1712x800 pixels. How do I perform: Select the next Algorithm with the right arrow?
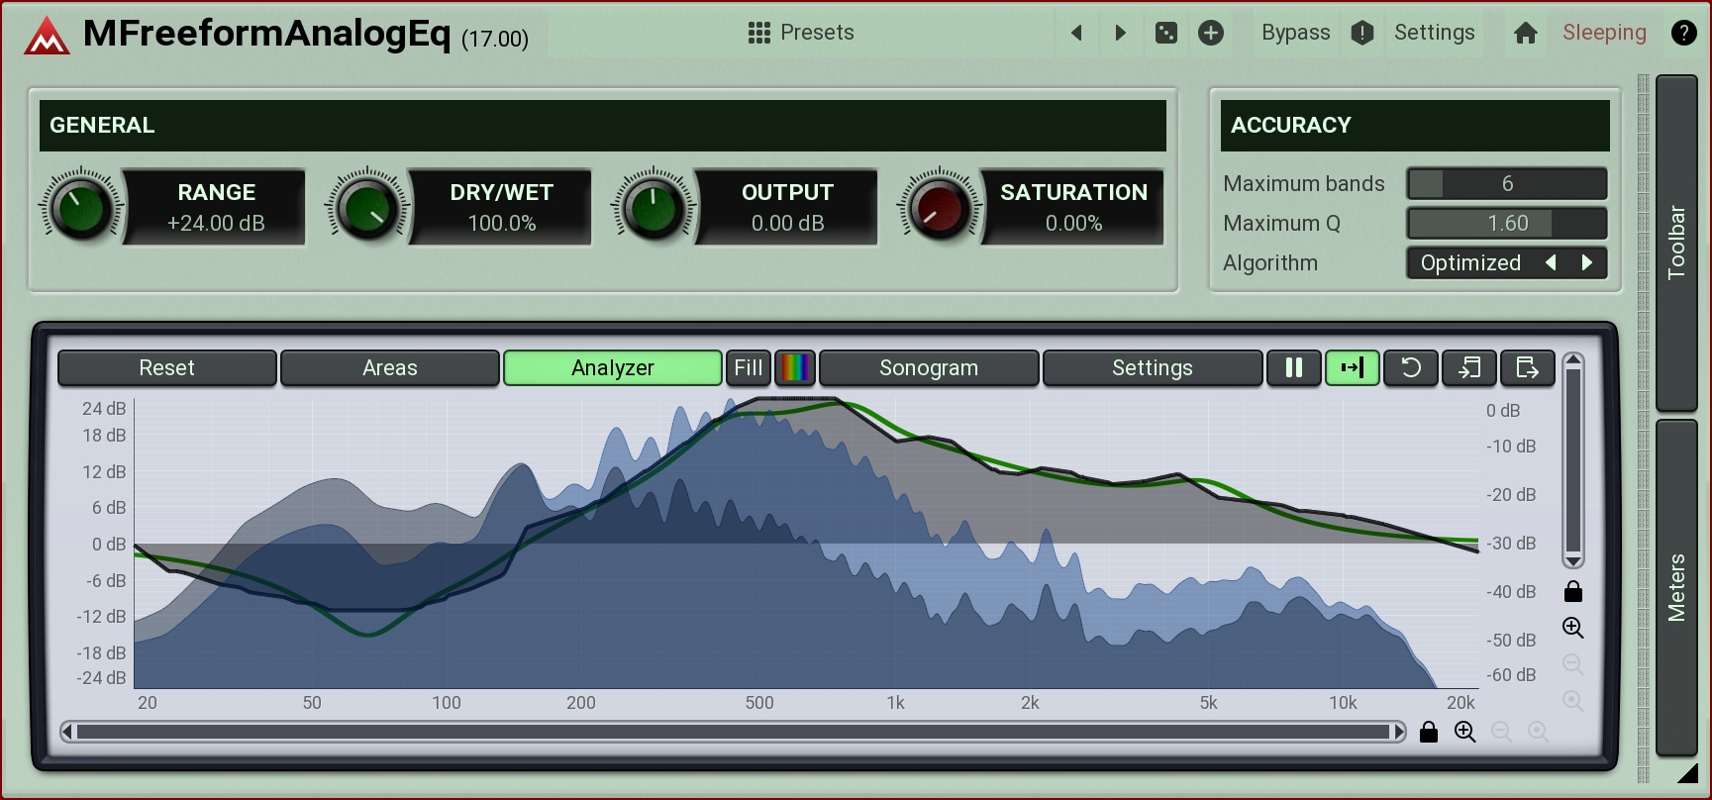coord(1587,262)
